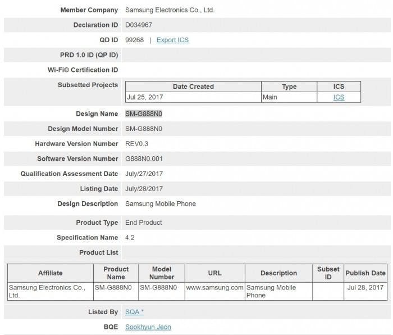The width and height of the screenshot is (393, 335).
Task: Click the Product Type label
Action: click(x=97, y=223)
